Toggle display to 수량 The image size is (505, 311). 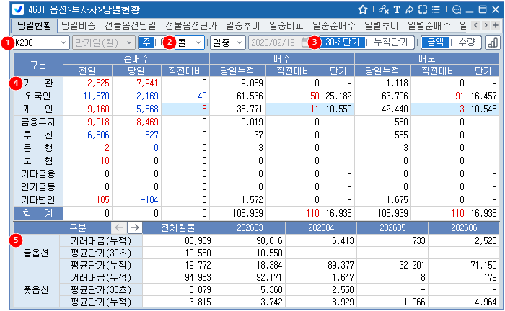466,42
